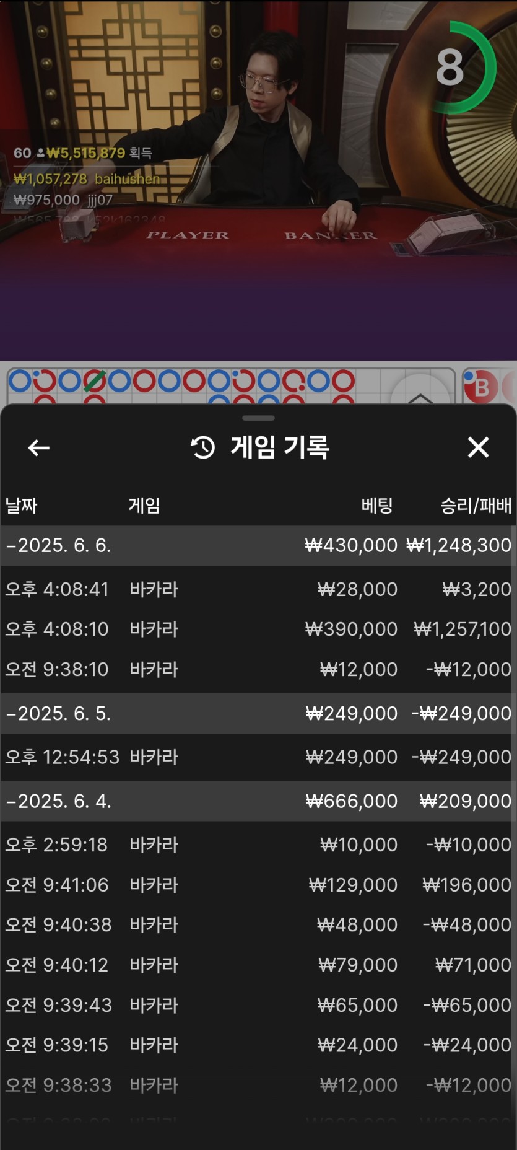
Task: Close the game history panel
Action: click(x=478, y=447)
